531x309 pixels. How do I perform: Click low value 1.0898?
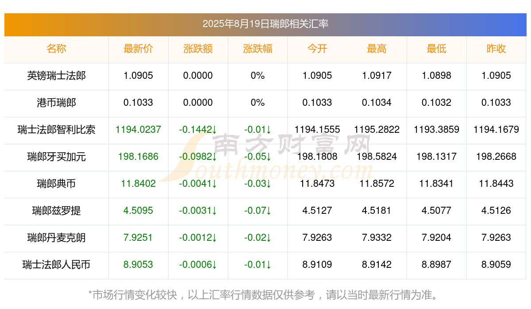tap(436, 76)
